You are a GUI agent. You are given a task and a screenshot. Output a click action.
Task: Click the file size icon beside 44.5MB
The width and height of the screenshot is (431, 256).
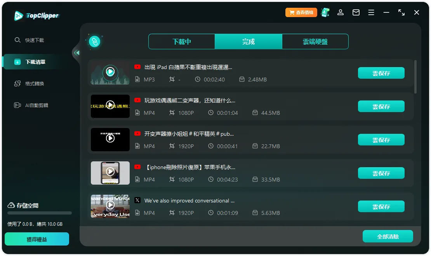click(255, 112)
